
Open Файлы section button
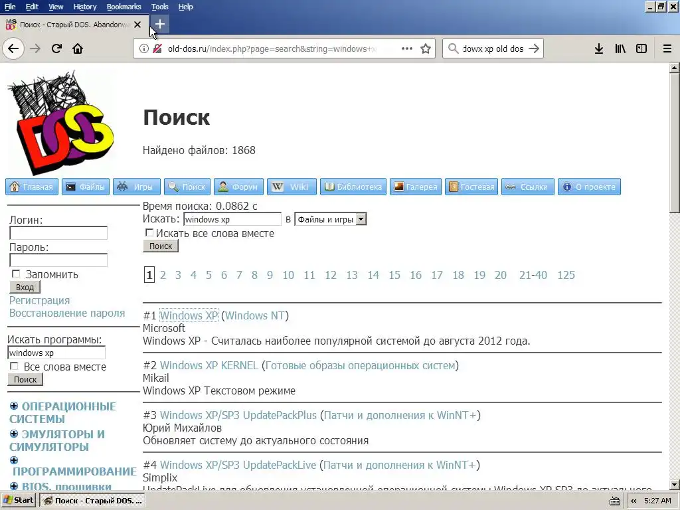86,187
